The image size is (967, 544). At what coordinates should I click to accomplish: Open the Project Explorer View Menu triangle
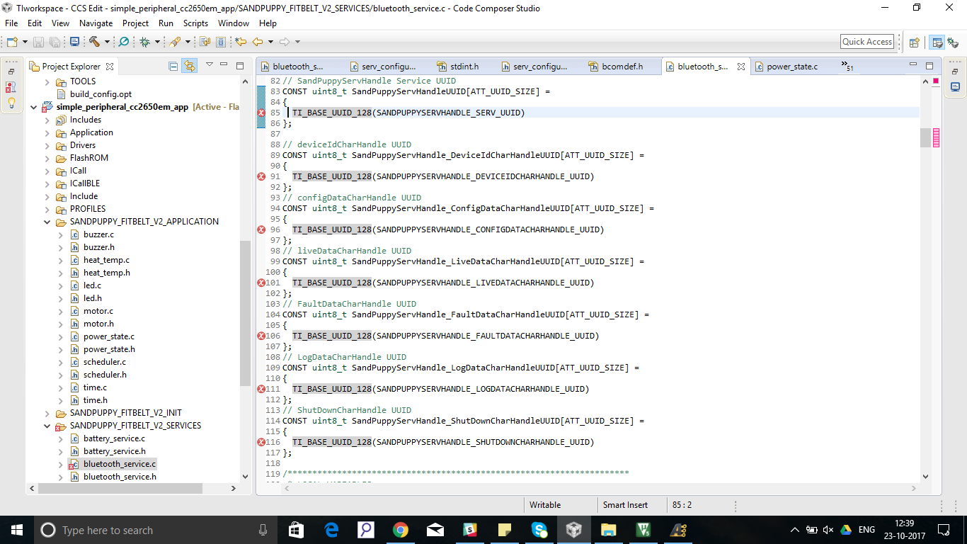tap(210, 65)
